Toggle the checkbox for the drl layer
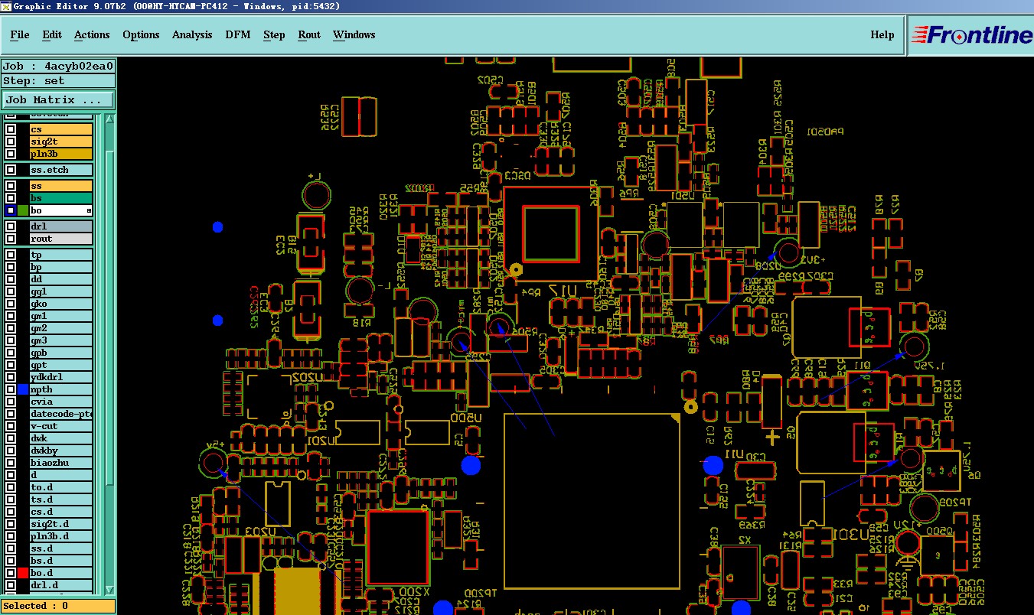 [11, 226]
